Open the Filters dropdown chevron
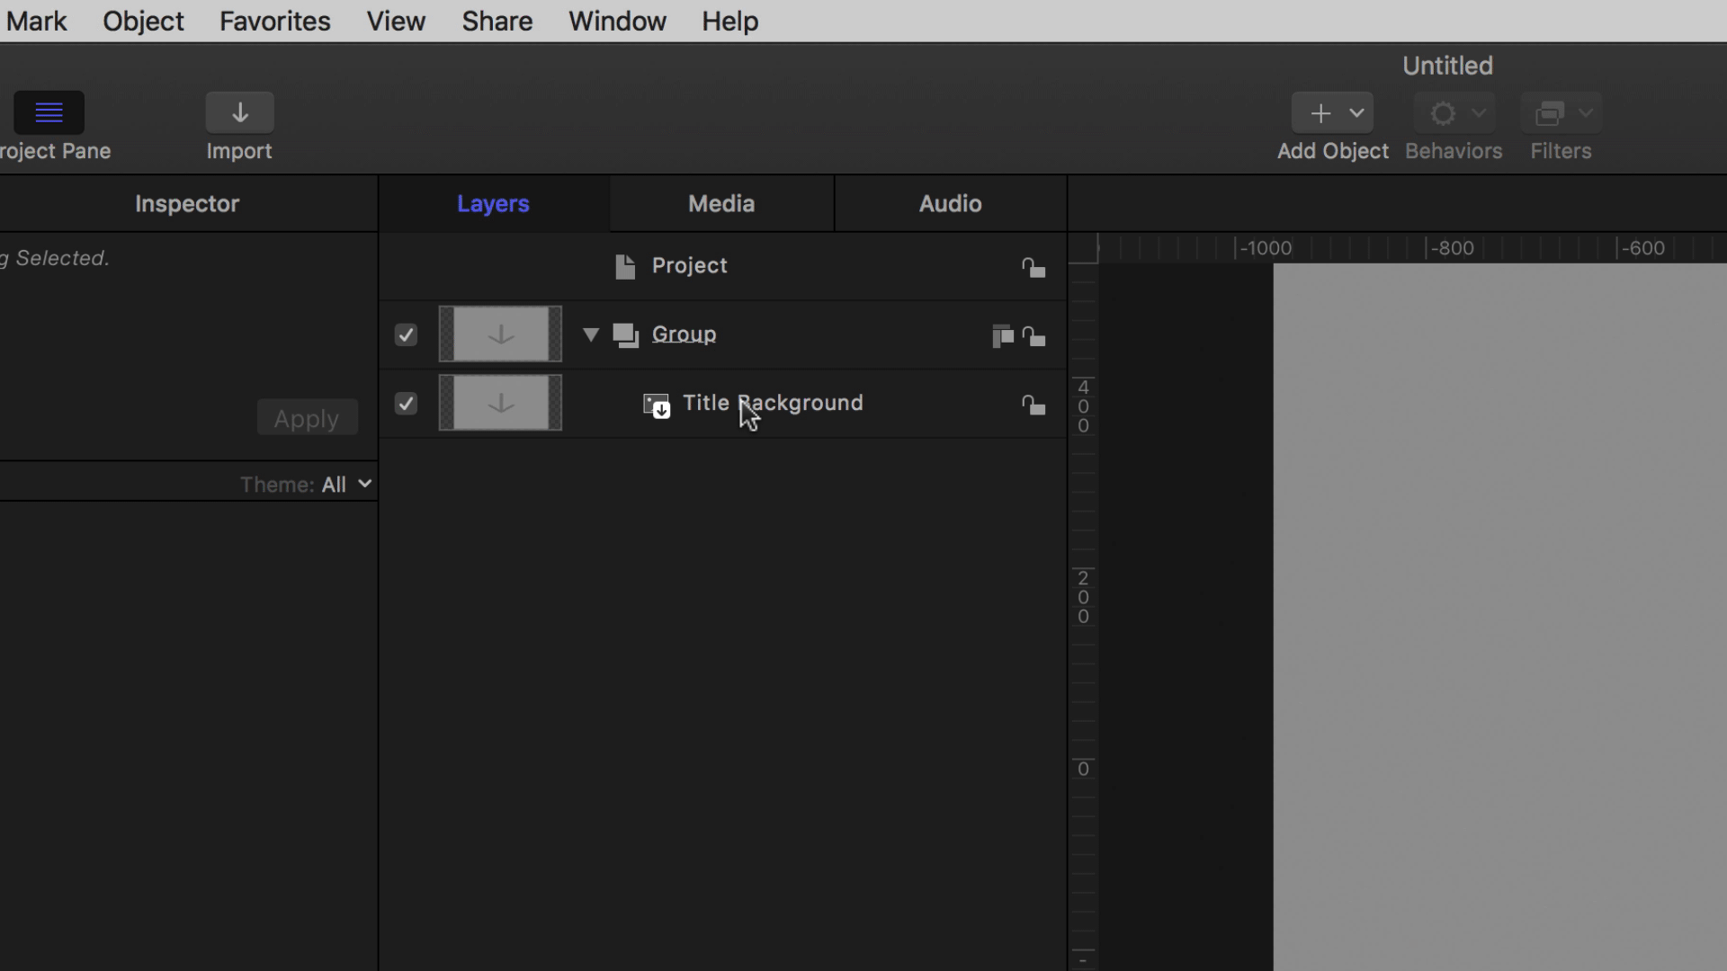Viewport: 1727px width, 971px height. 1586,113
